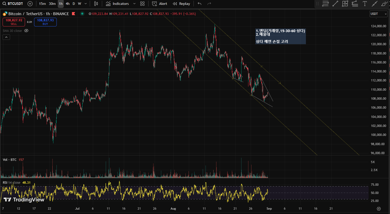The width and height of the screenshot is (390, 214).
Task: Click the 25.00 RSI axis label
Action: click(375, 201)
